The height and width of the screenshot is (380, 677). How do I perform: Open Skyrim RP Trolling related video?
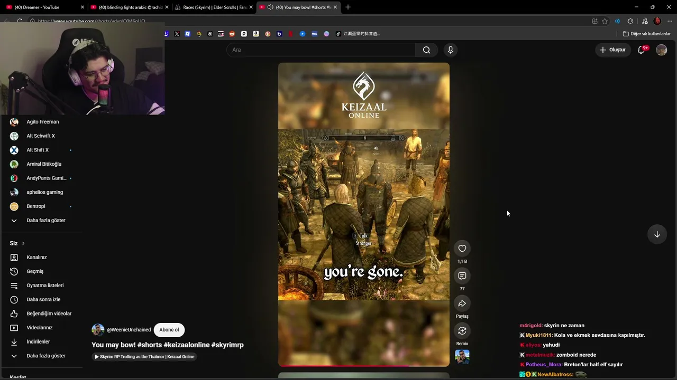click(144, 357)
